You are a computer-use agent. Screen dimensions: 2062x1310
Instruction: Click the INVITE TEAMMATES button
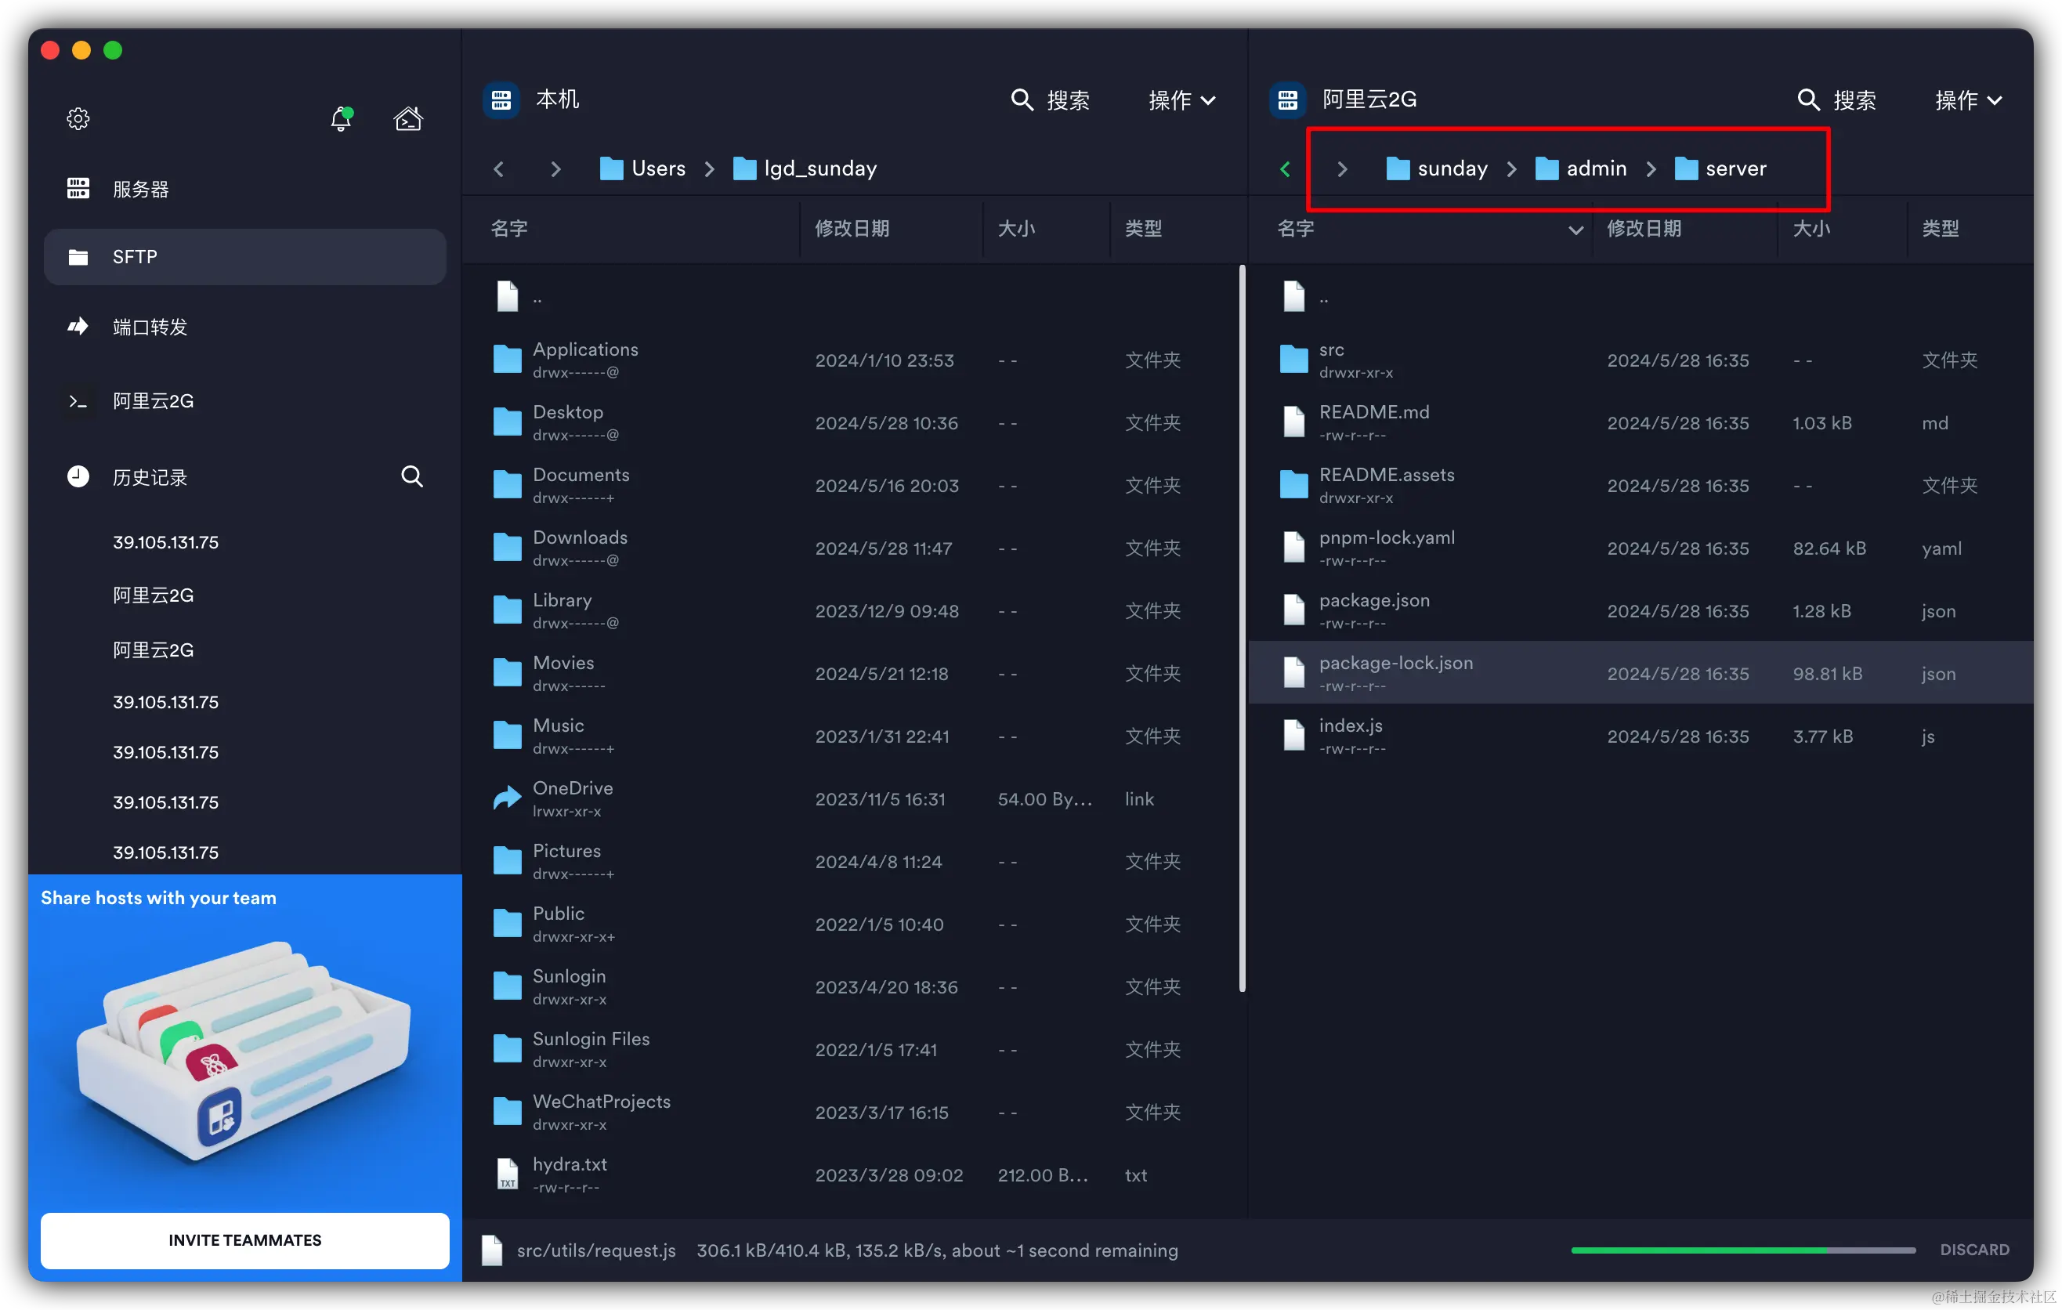pos(245,1239)
